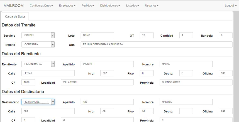Open the Usuarios menu
This screenshot has width=239, height=122.
tap(152, 6)
